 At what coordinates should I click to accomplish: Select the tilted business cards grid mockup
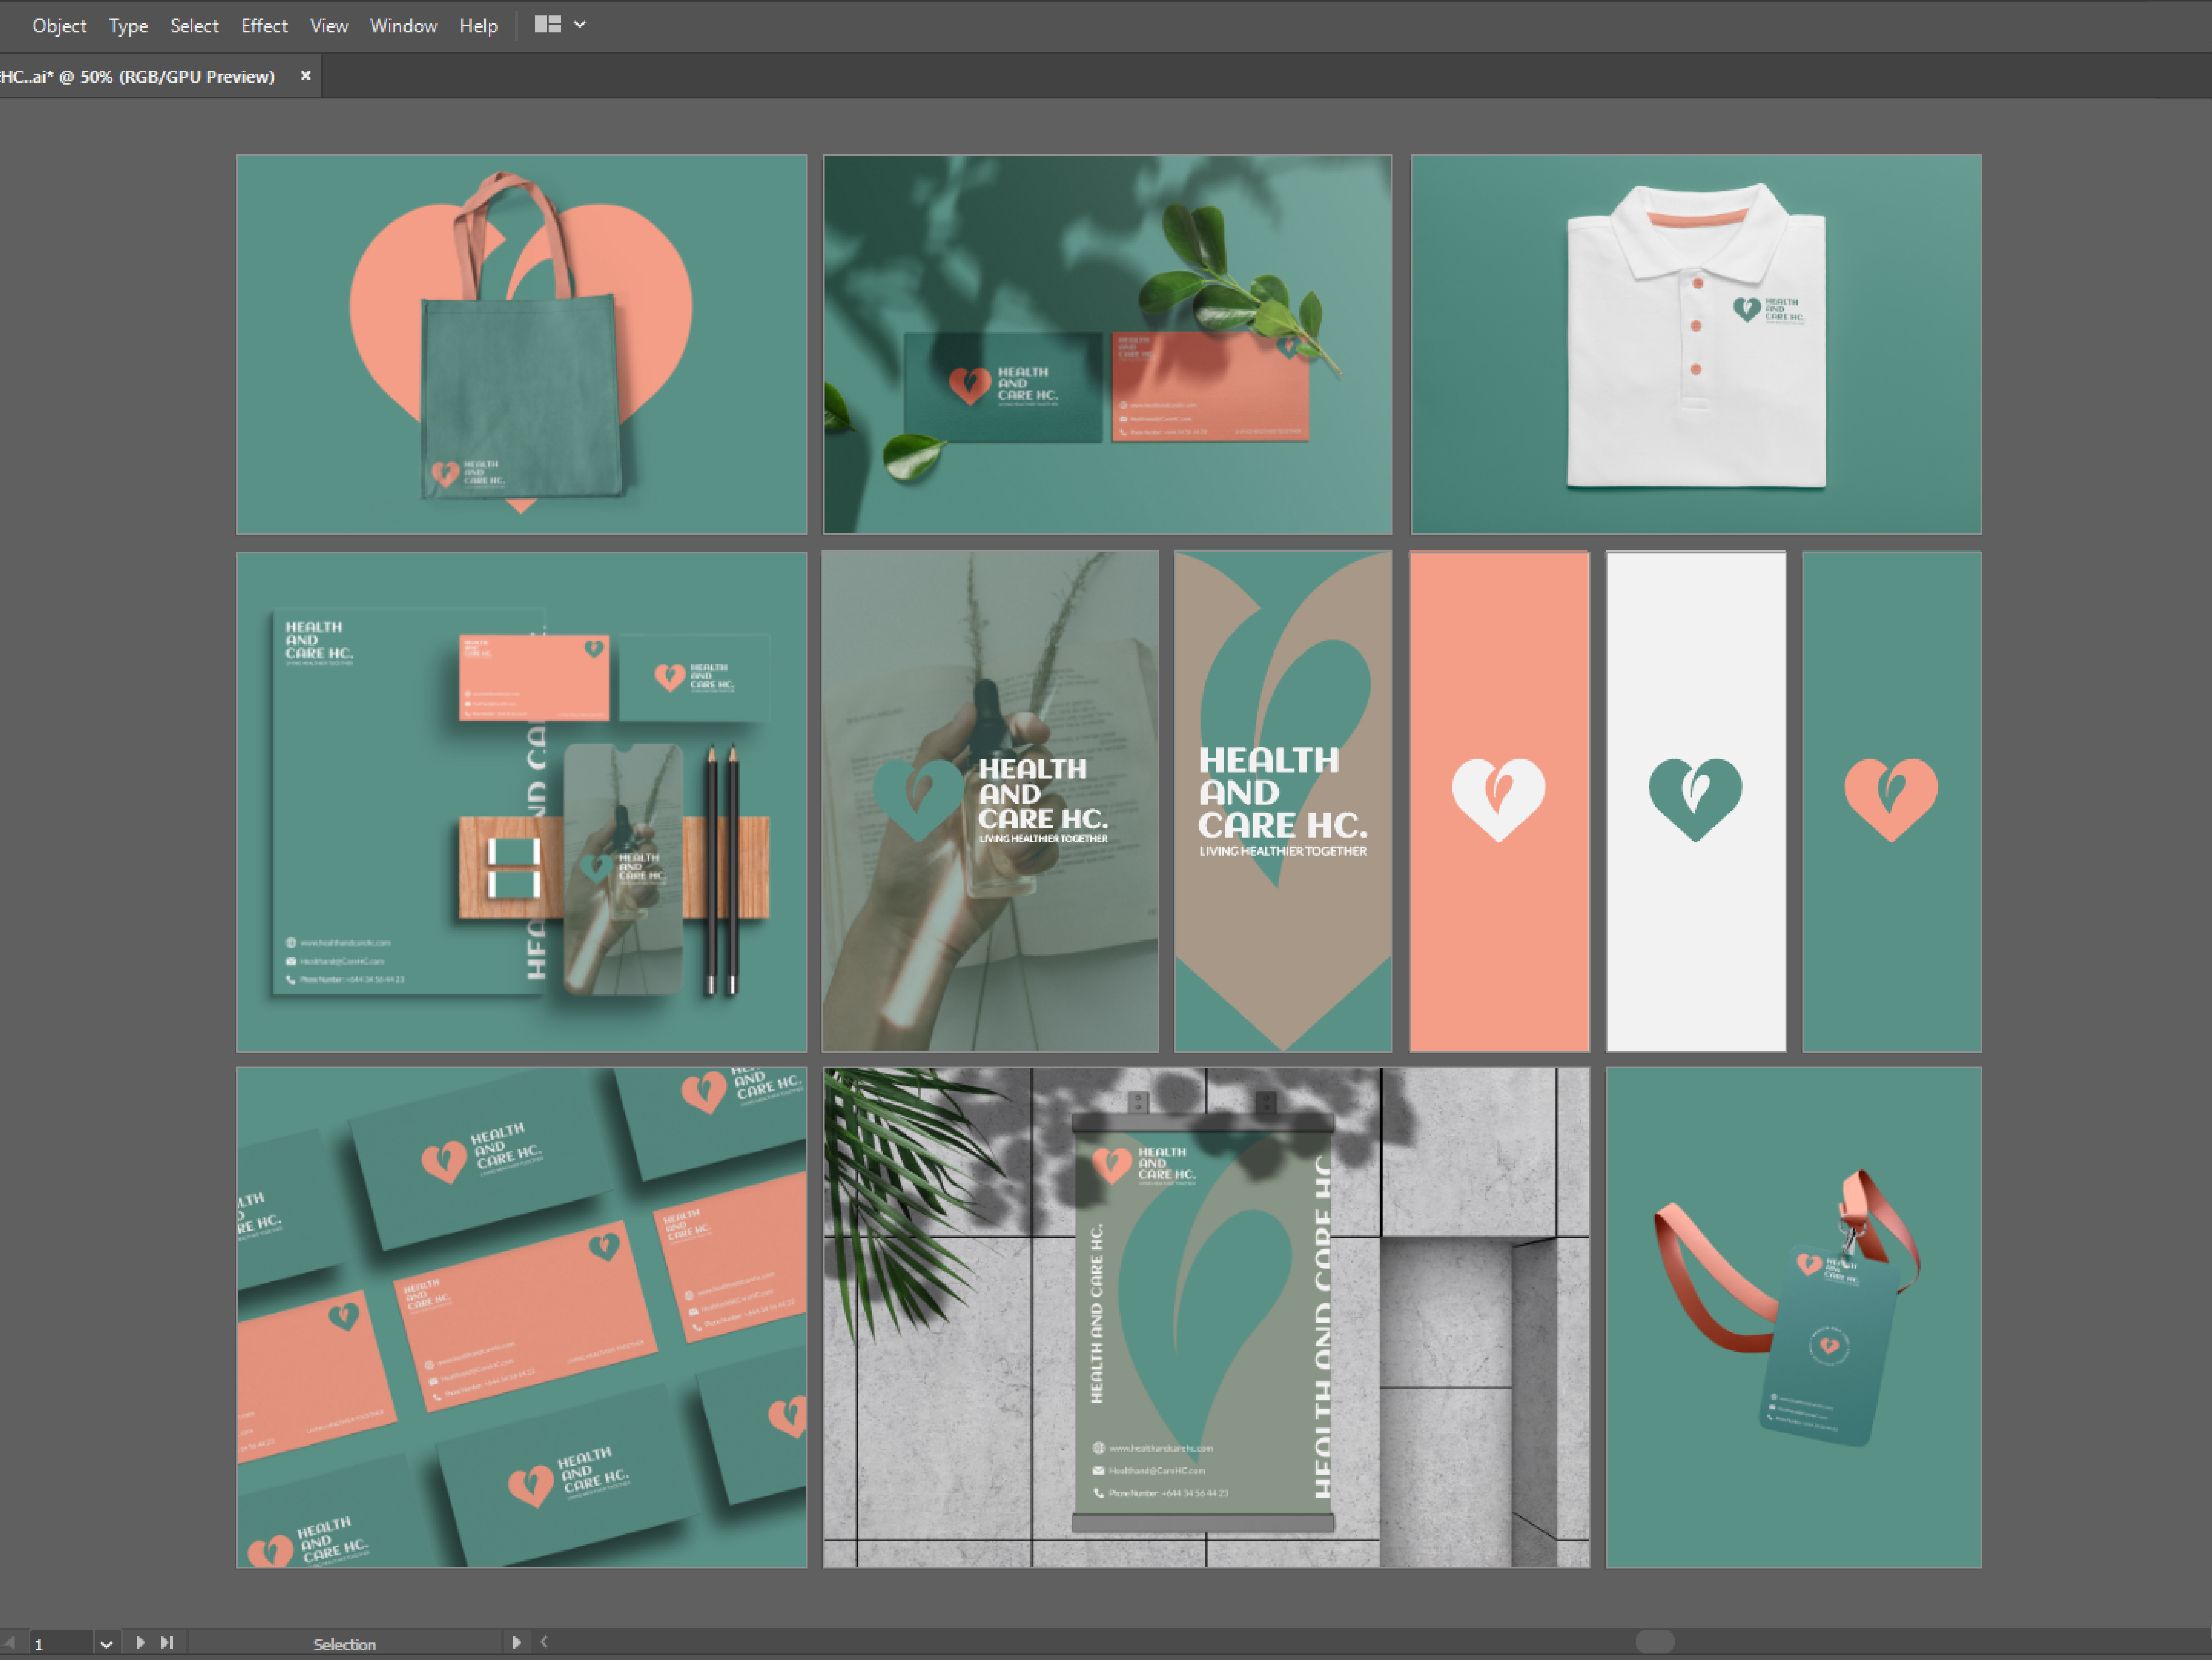[521, 1317]
